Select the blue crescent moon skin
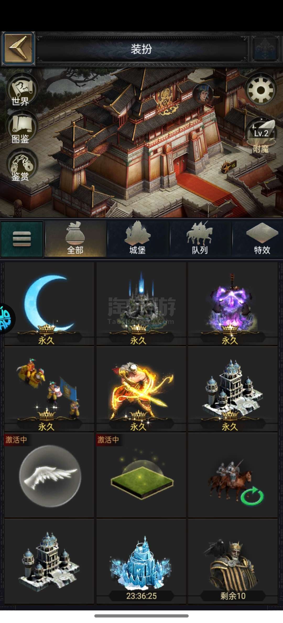The height and width of the screenshot is (623, 283). pyautogui.click(x=49, y=304)
